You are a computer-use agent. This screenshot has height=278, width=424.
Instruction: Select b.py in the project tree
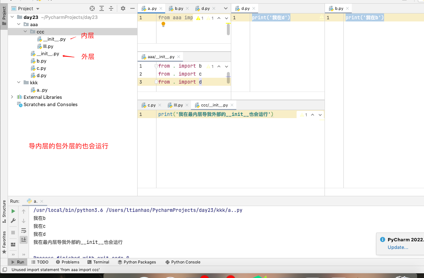point(38,61)
